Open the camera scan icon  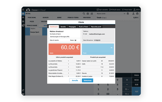[x=88, y=14]
